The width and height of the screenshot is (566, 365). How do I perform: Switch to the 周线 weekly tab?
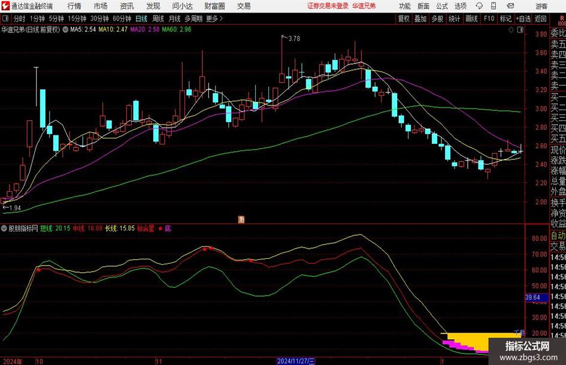tap(158, 19)
